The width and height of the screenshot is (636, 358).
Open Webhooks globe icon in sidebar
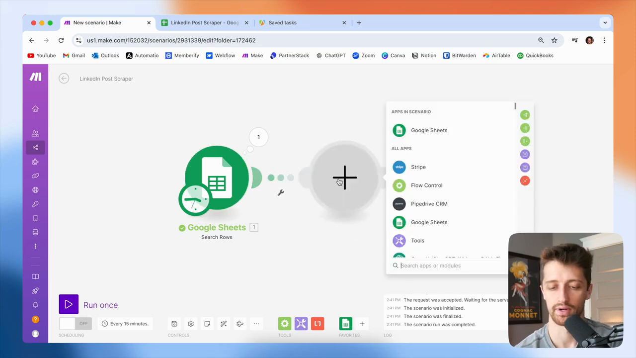[x=35, y=190]
